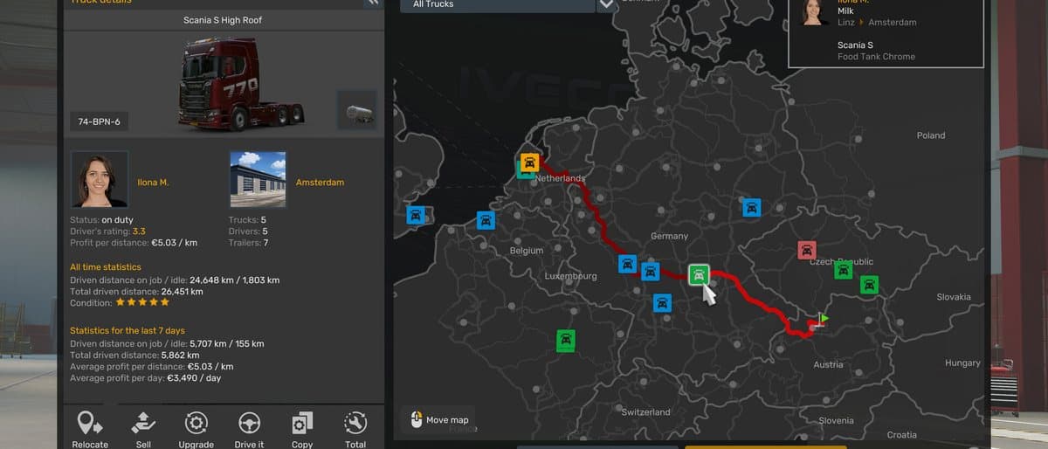Select the red truck marker near Czech Republic
Screen dimensions: 1048x449
pos(807,251)
